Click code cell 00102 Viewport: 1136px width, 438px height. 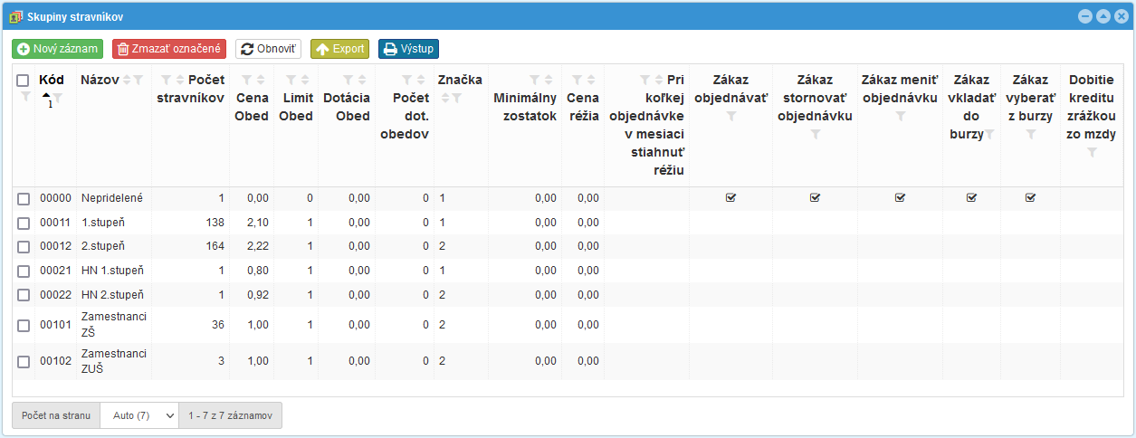pos(55,361)
